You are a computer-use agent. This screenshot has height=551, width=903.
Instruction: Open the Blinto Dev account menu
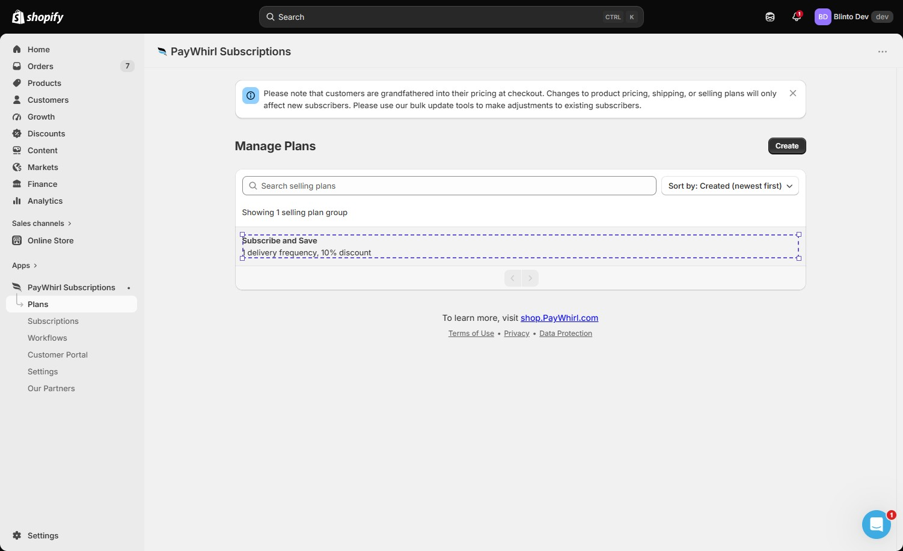tap(854, 17)
